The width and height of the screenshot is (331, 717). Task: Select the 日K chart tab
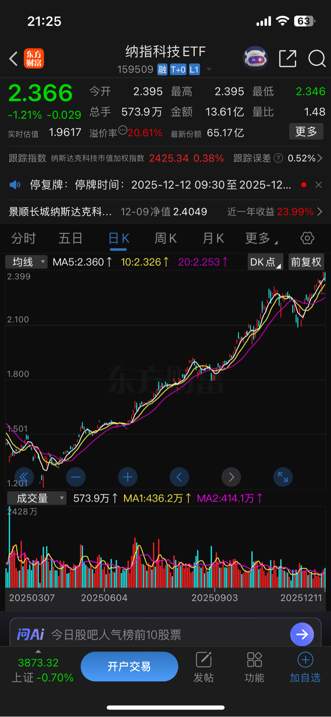point(119,238)
